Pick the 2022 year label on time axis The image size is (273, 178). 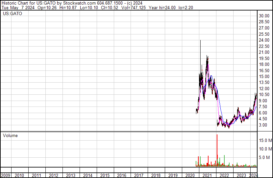click(x=224, y=175)
